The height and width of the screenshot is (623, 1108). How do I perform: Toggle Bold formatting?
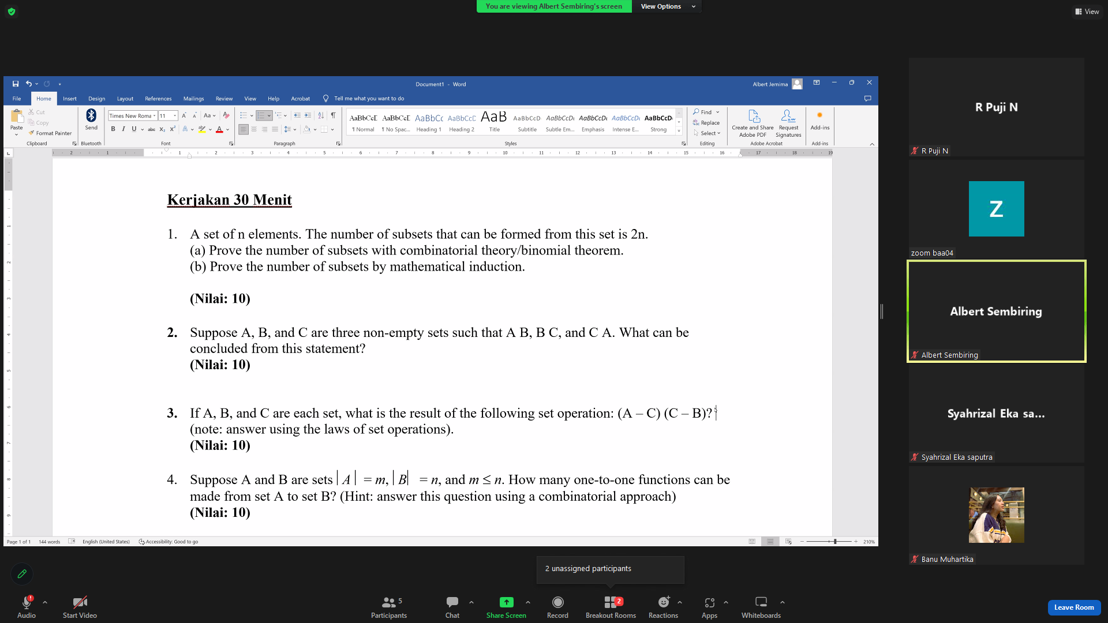click(x=113, y=129)
